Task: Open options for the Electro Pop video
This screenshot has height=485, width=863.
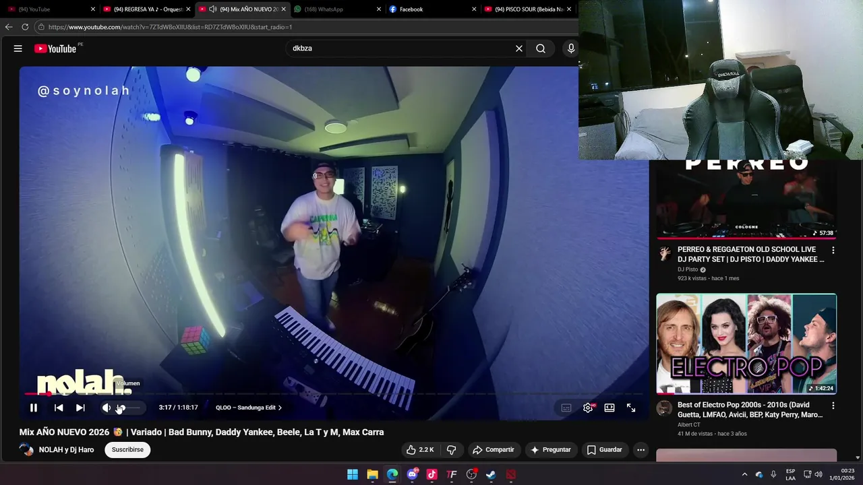Action: [x=833, y=406]
